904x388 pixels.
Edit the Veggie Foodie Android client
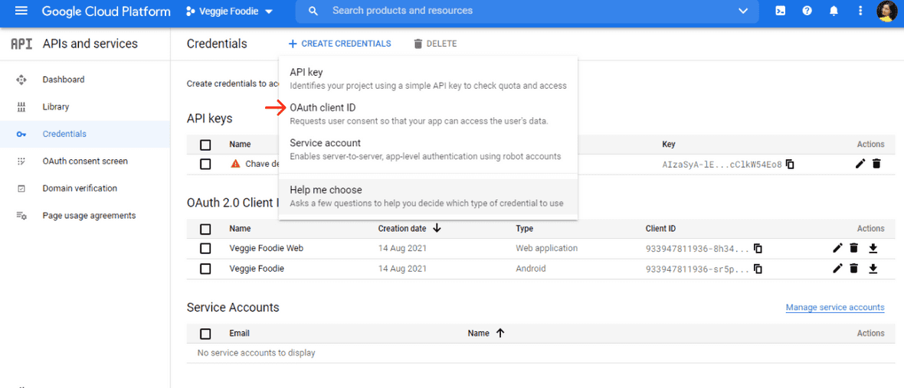(837, 269)
